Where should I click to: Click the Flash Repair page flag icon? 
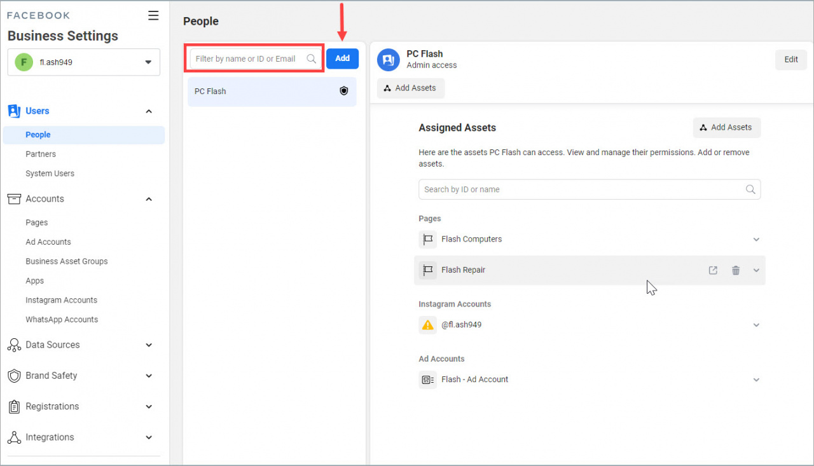click(x=427, y=270)
